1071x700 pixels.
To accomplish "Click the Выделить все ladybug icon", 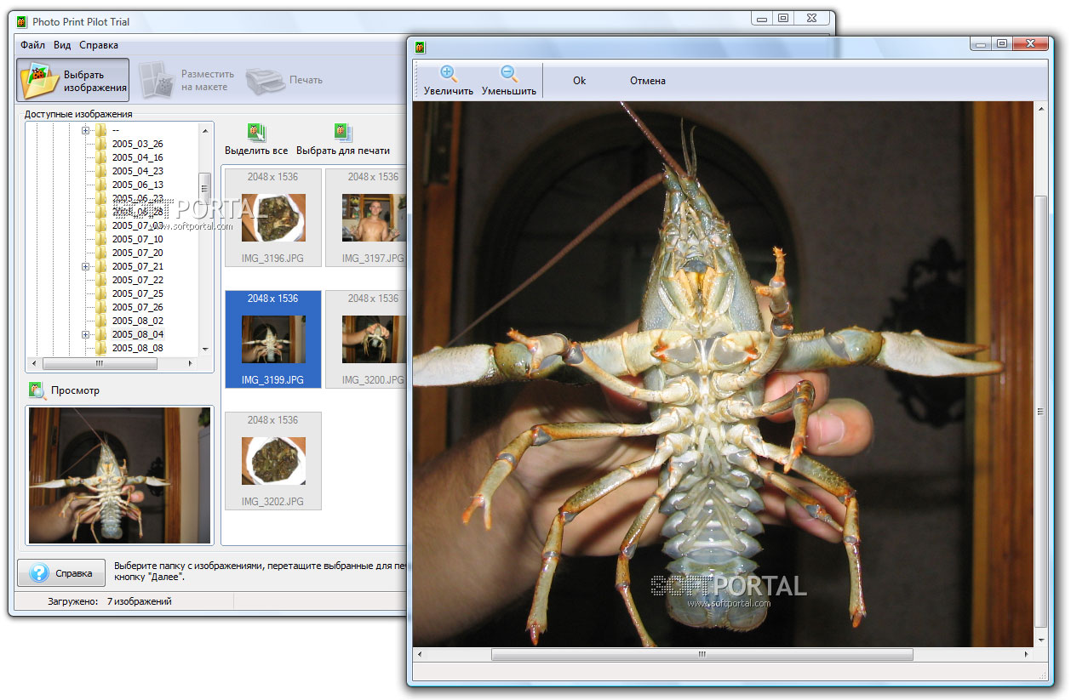I will point(256,133).
